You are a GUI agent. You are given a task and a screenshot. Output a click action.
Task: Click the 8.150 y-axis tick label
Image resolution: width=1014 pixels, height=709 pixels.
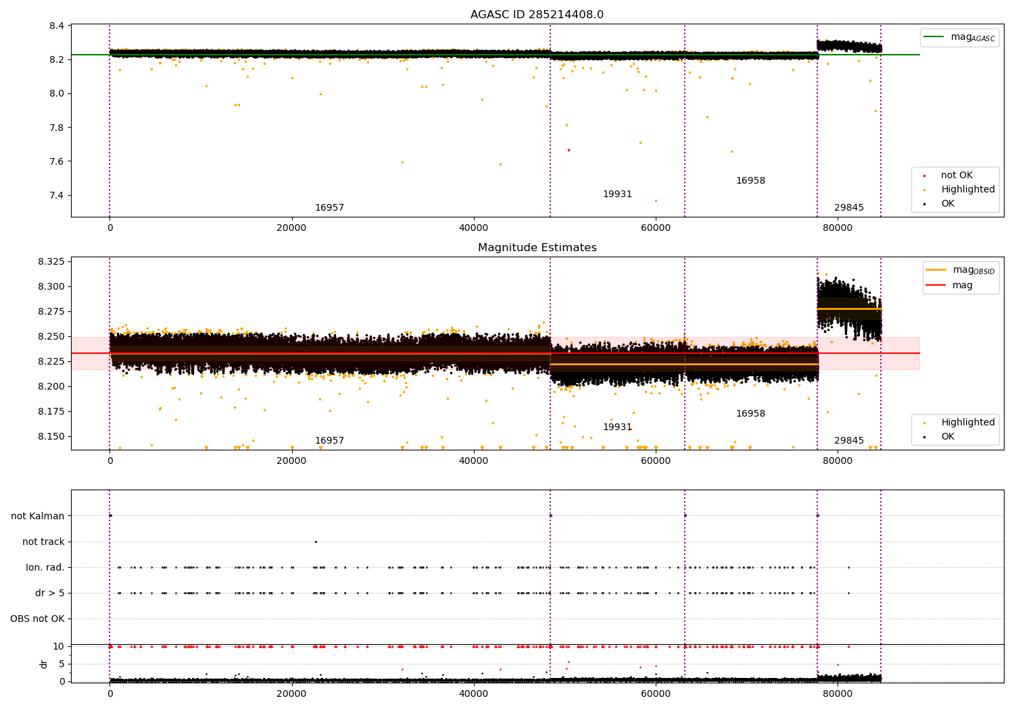click(51, 437)
